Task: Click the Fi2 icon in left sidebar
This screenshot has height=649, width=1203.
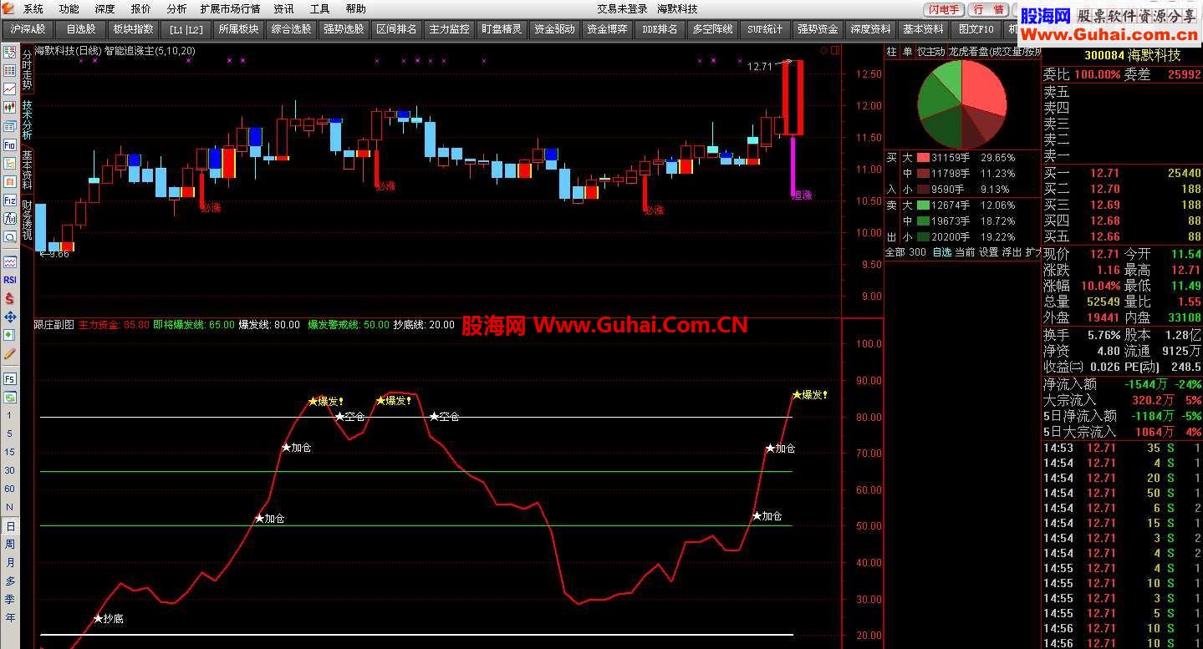Action: 10,200
